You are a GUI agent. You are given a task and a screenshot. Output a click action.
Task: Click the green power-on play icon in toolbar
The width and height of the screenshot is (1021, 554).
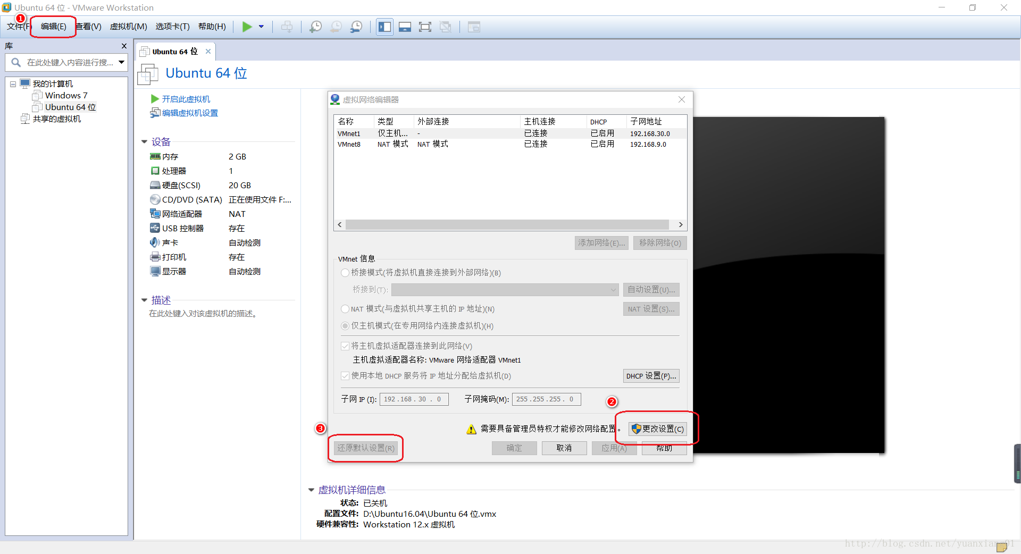pos(247,27)
